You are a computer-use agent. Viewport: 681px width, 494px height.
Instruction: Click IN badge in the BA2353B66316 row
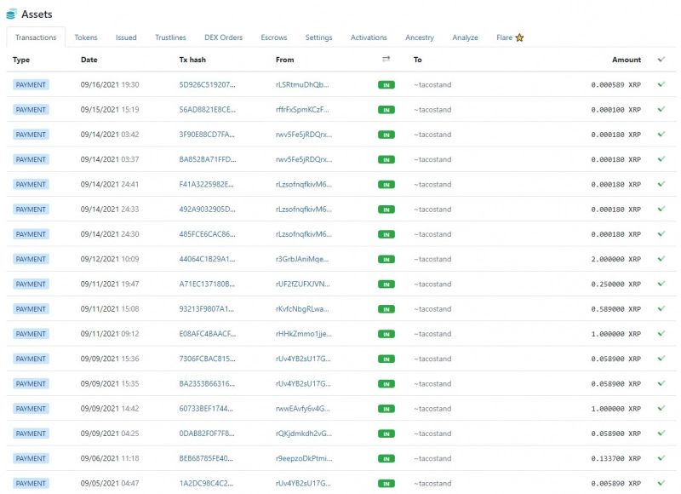(386, 384)
